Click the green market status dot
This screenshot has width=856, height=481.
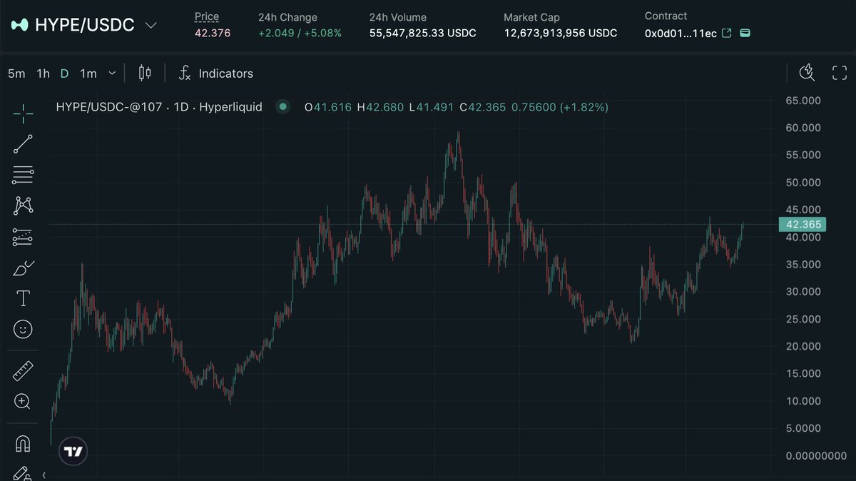coord(283,107)
